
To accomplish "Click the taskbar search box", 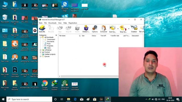I will click(29, 99).
